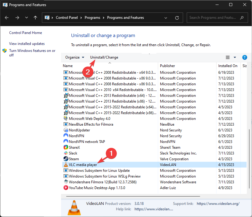Sort by the Publisher column header
This screenshot has width=252, height=217.
(x=168, y=66)
